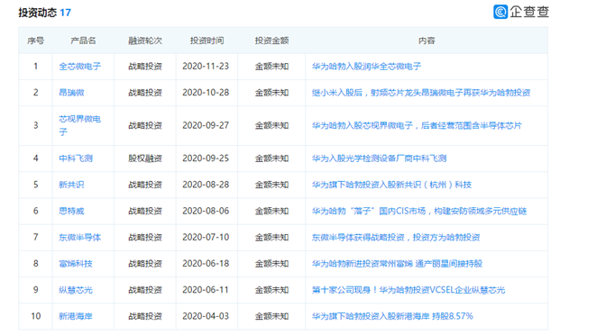Viewport: 615px width, 335px height.
Task: Open the 富烯科技 product link
Action: [x=76, y=263]
